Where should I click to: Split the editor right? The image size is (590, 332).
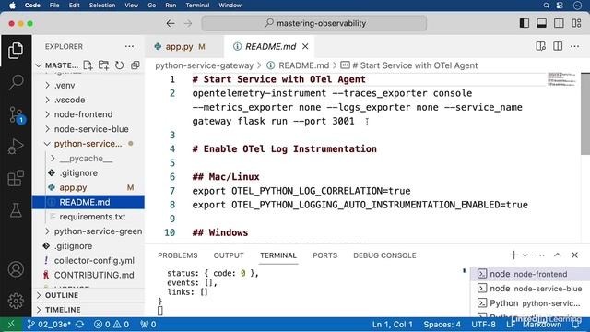point(558,46)
